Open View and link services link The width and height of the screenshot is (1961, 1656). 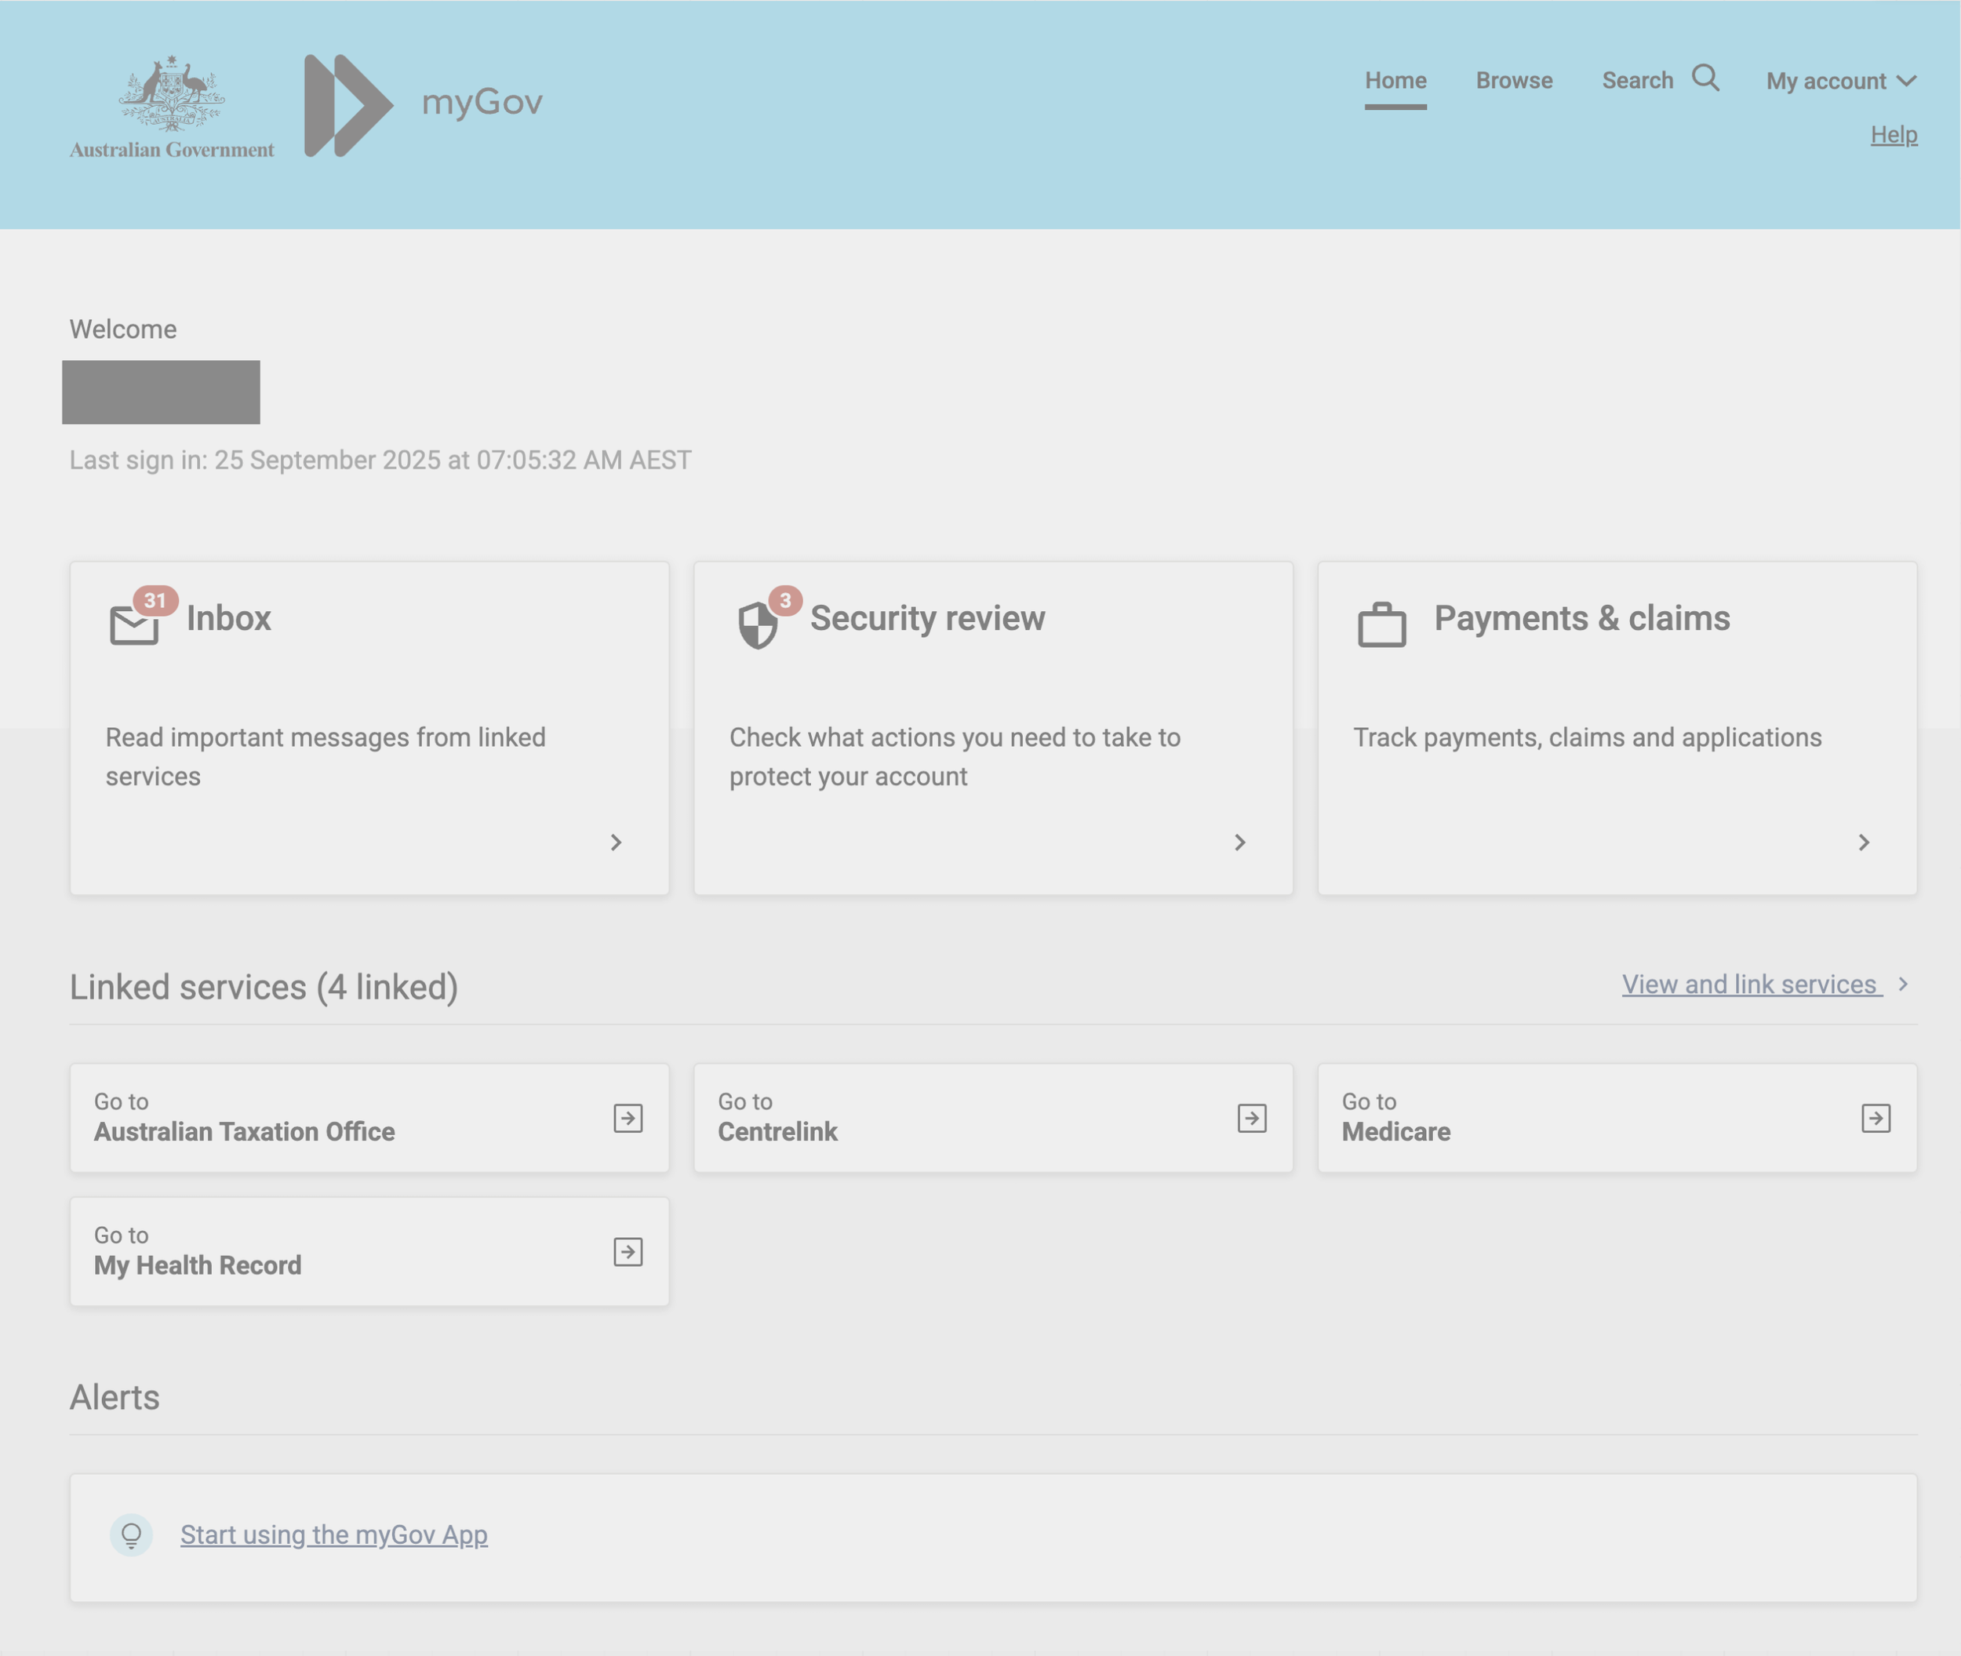(1752, 984)
